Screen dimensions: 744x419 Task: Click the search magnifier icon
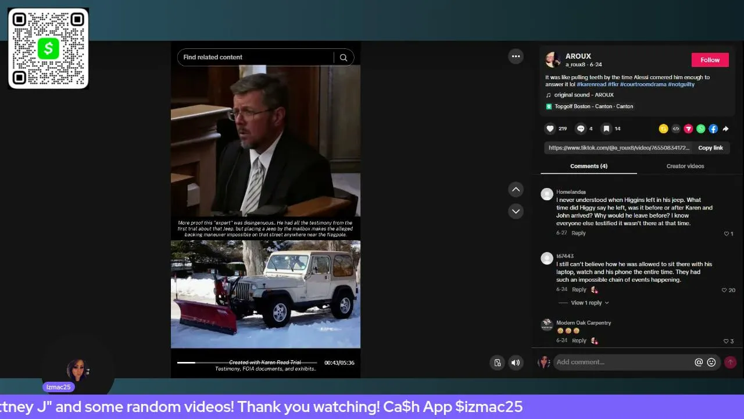pyautogui.click(x=344, y=57)
